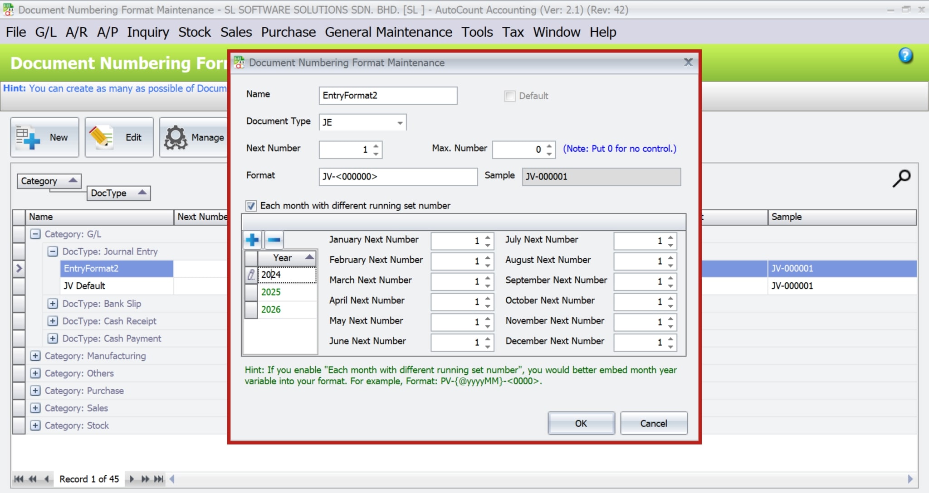
Task: Open the Document Type dropdown
Action: coord(400,123)
